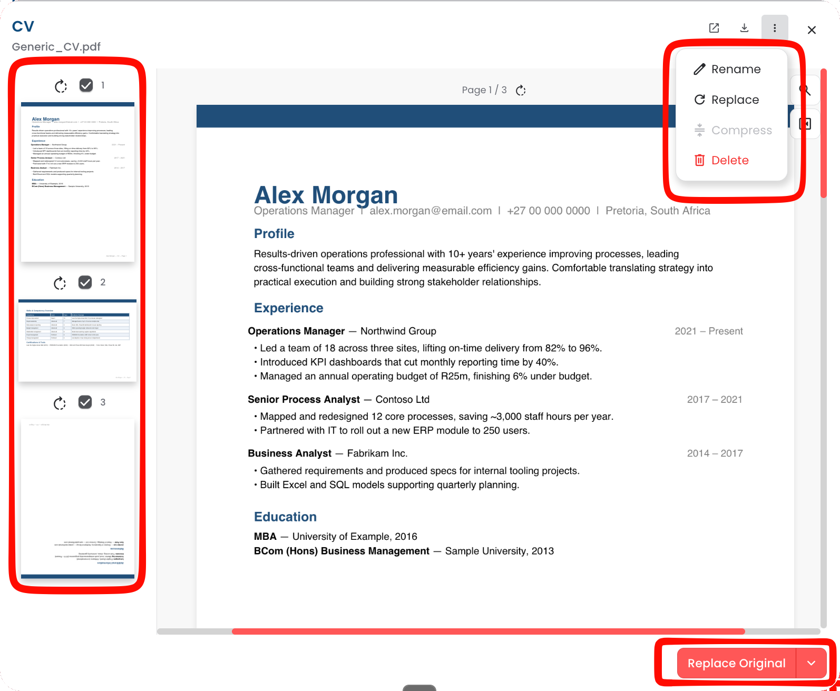This screenshot has height=691, width=840.
Task: Click the Business Analyst — Fabrikam Inc. line
Action: click(x=328, y=453)
